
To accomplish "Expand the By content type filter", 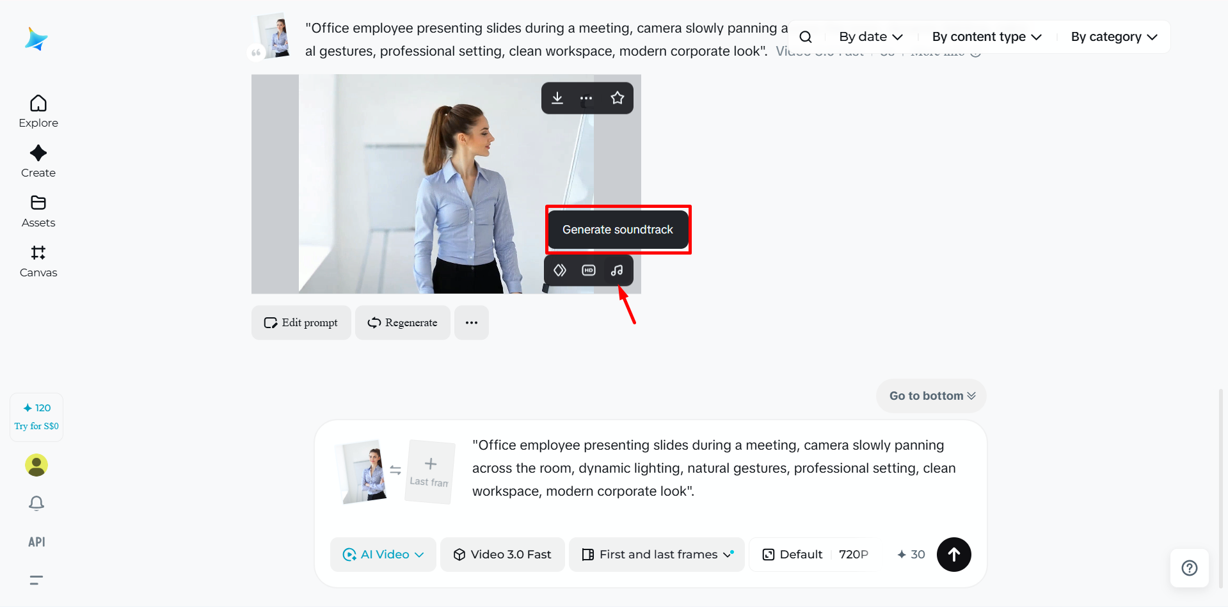I will (987, 37).
